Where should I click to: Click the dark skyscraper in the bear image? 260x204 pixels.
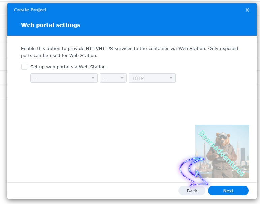point(243,155)
